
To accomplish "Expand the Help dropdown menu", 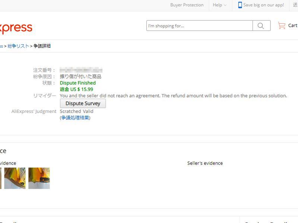I will click(219, 5).
